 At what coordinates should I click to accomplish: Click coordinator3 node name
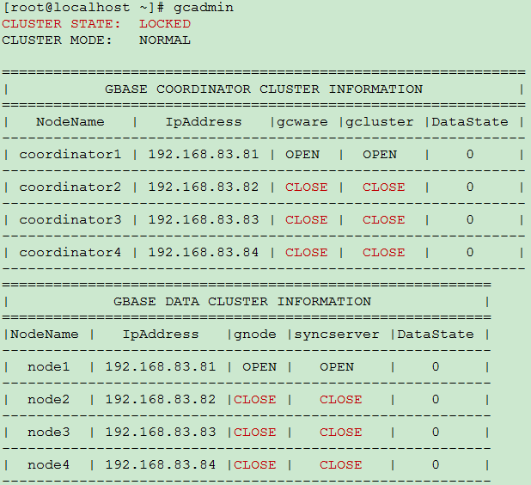[70, 219]
